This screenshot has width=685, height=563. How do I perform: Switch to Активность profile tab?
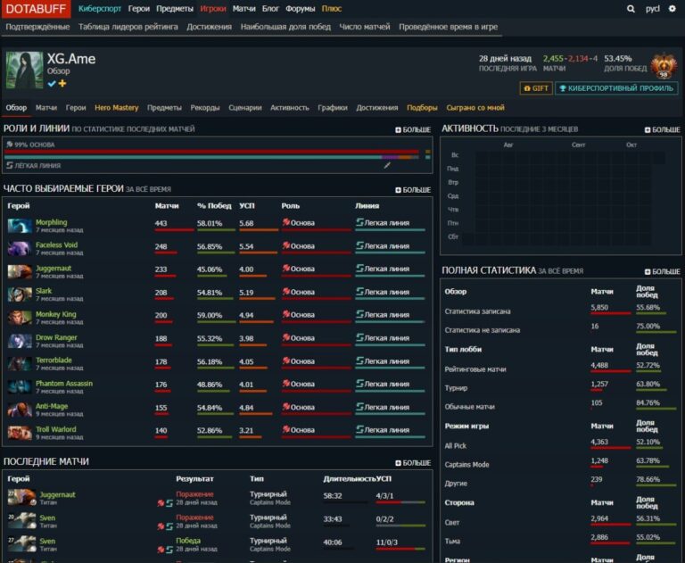click(290, 108)
